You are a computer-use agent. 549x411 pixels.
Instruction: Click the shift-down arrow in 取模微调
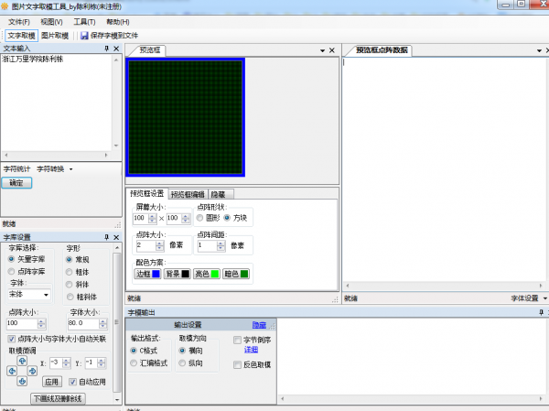point(22,381)
